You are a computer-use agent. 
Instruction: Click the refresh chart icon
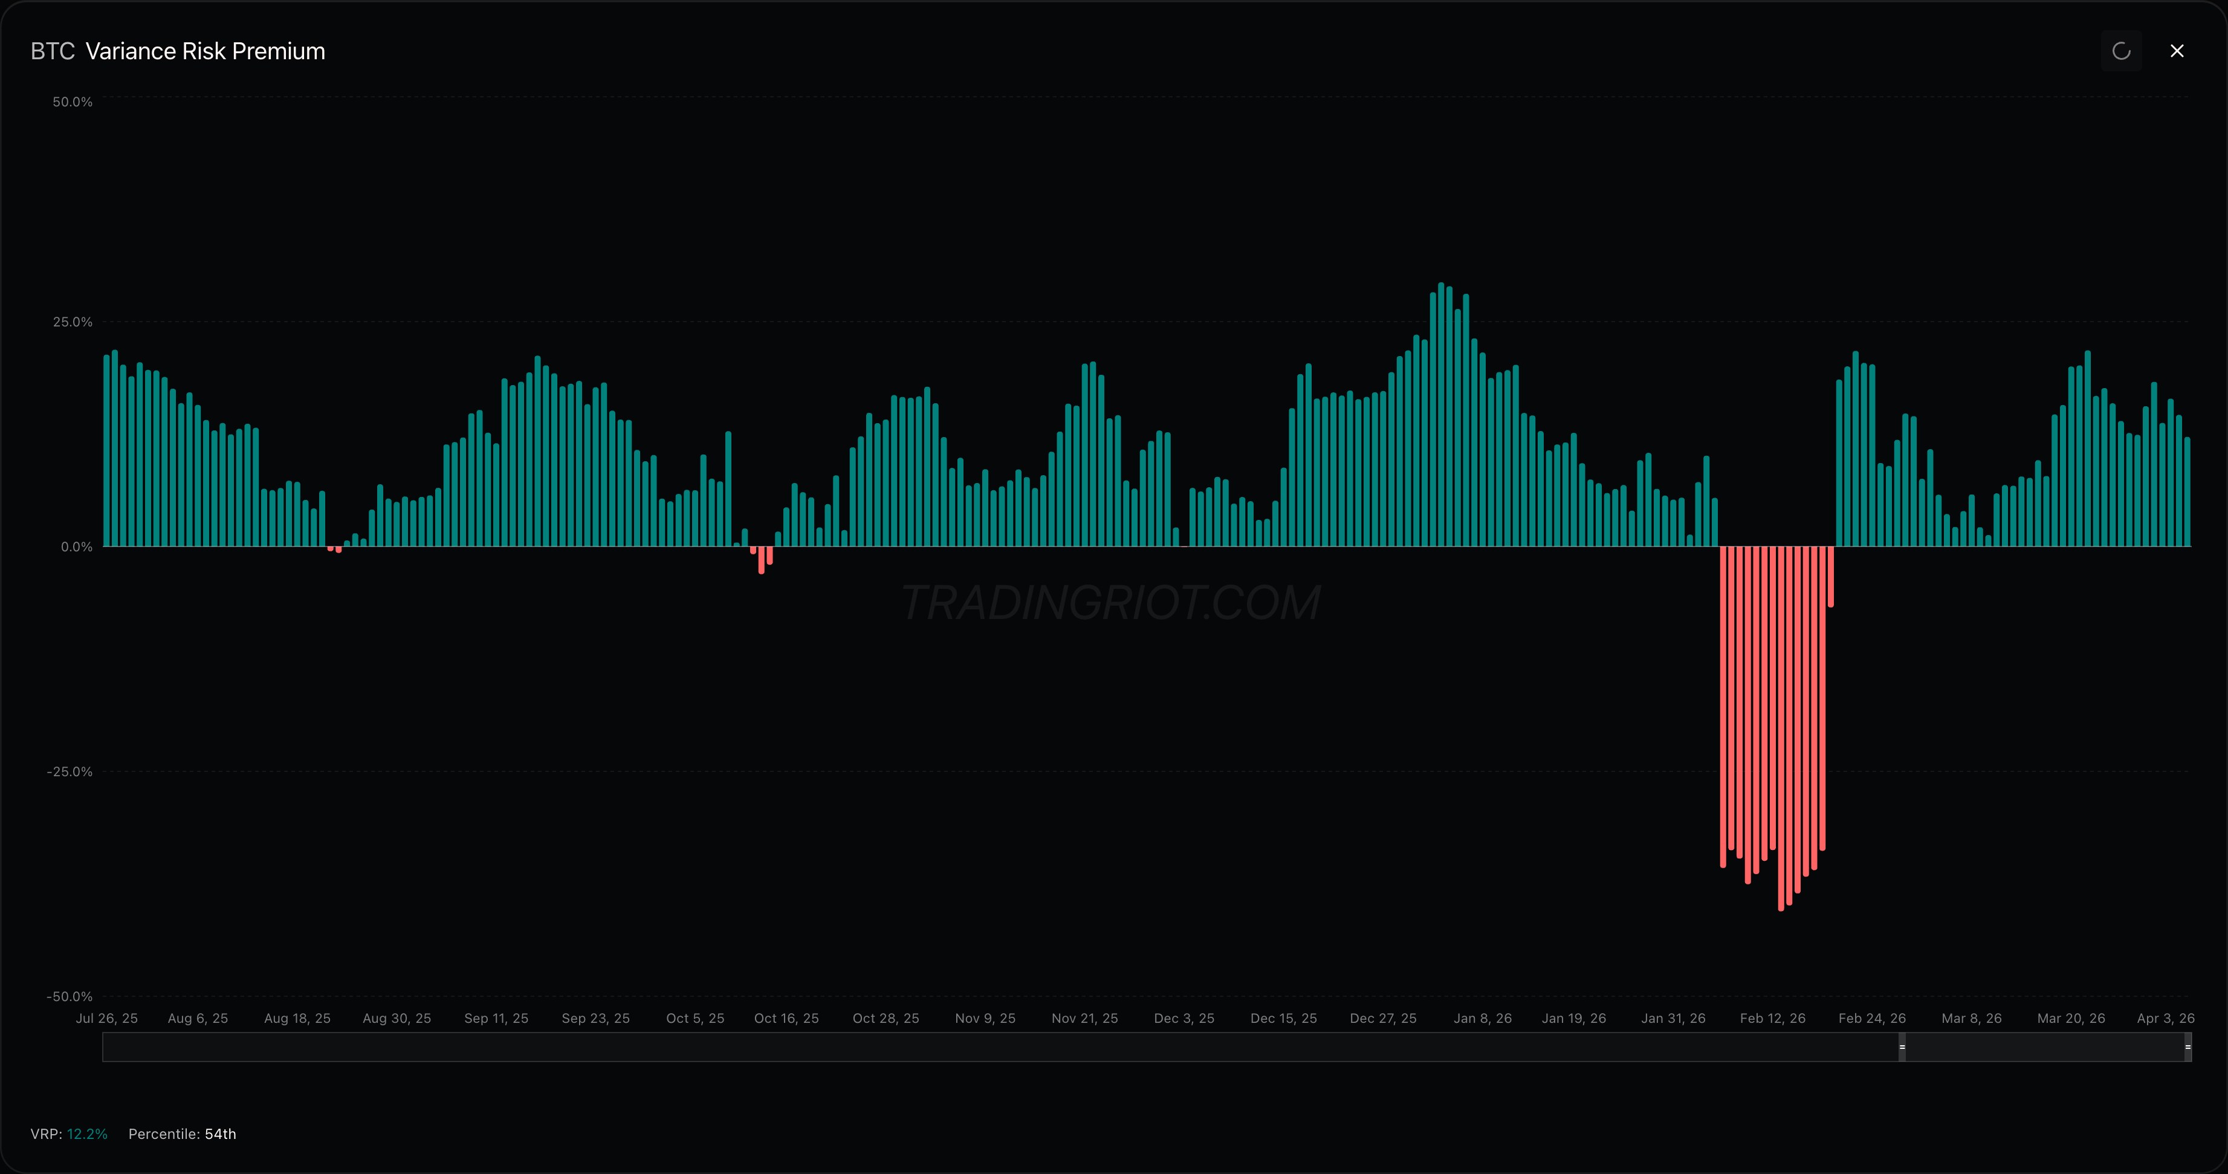tap(2121, 51)
